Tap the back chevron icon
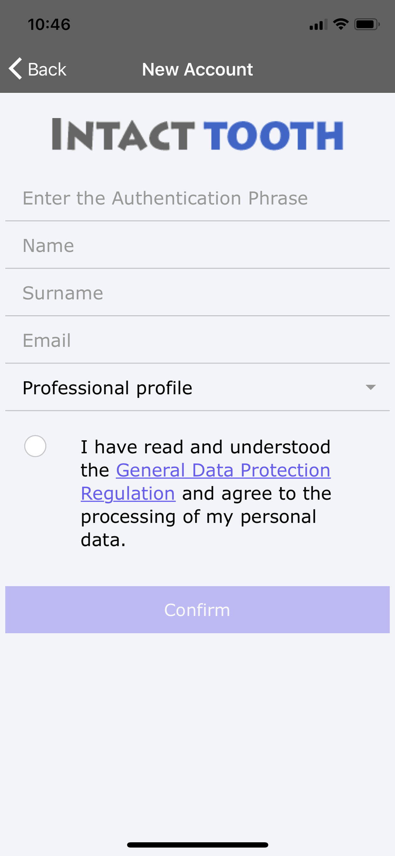 click(15, 69)
